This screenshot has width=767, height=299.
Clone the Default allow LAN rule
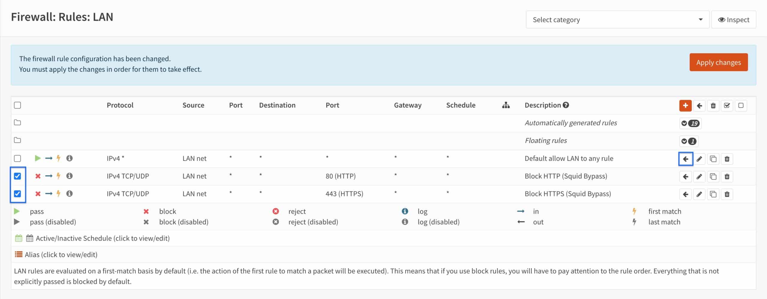[713, 159]
